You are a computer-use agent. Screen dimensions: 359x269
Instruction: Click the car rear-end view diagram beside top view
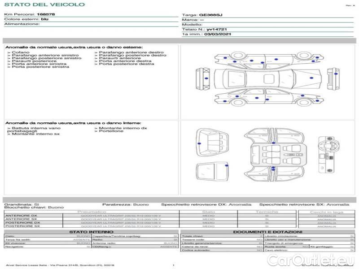pos(333,79)
